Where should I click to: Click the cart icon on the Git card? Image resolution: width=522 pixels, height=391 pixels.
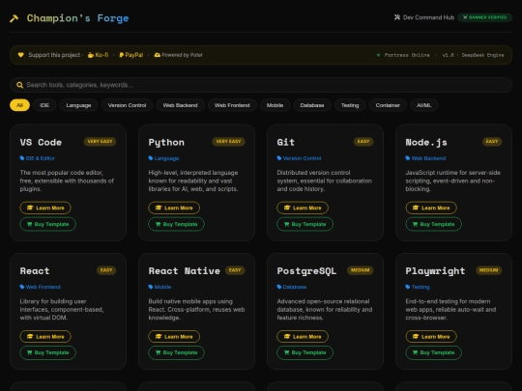click(286, 224)
